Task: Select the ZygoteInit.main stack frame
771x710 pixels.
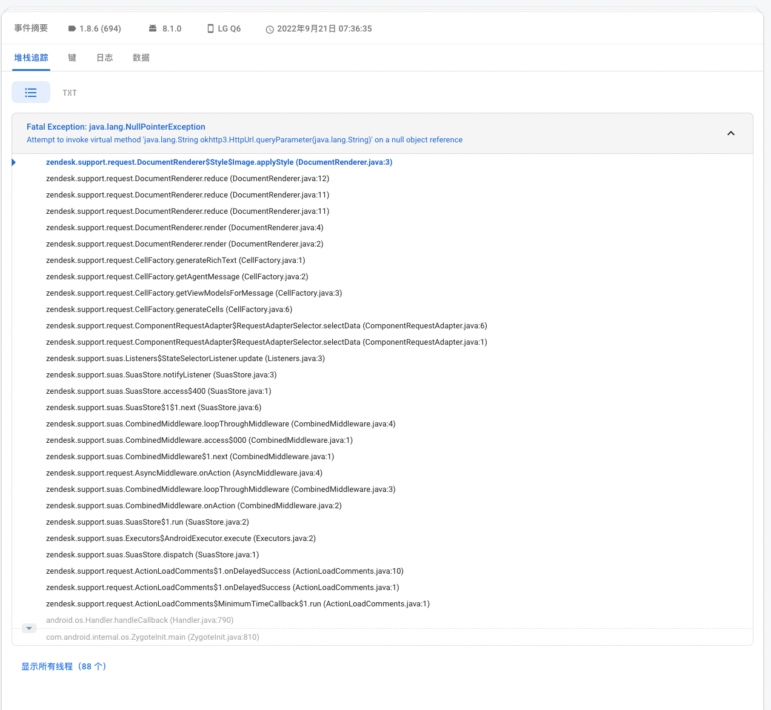Action: point(152,637)
